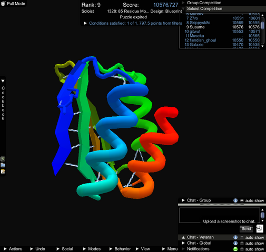
Task: Open the Behavior menu
Action: (x=120, y=249)
